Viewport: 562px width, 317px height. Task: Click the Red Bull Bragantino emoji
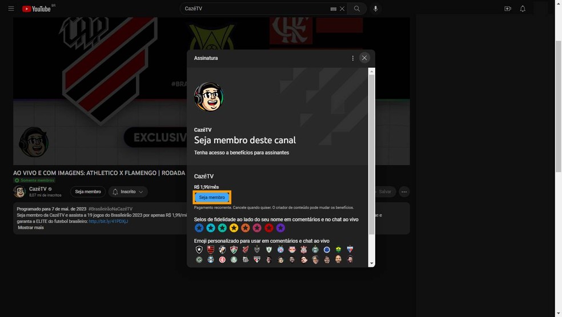pyautogui.click(x=292, y=249)
